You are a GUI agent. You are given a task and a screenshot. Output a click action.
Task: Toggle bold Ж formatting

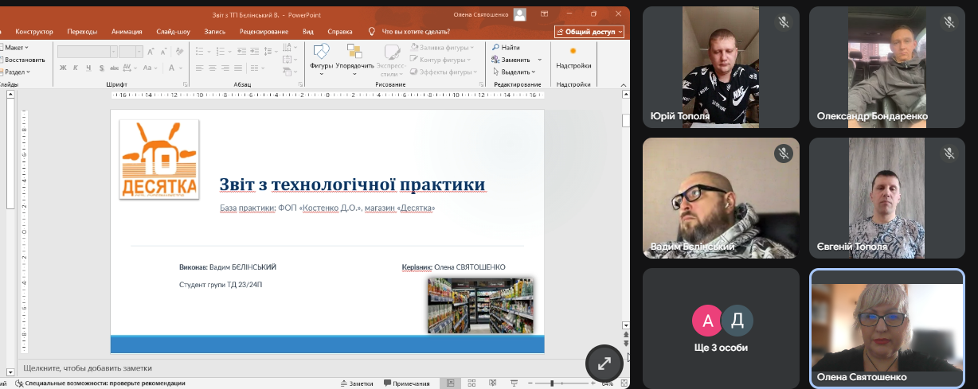(63, 68)
